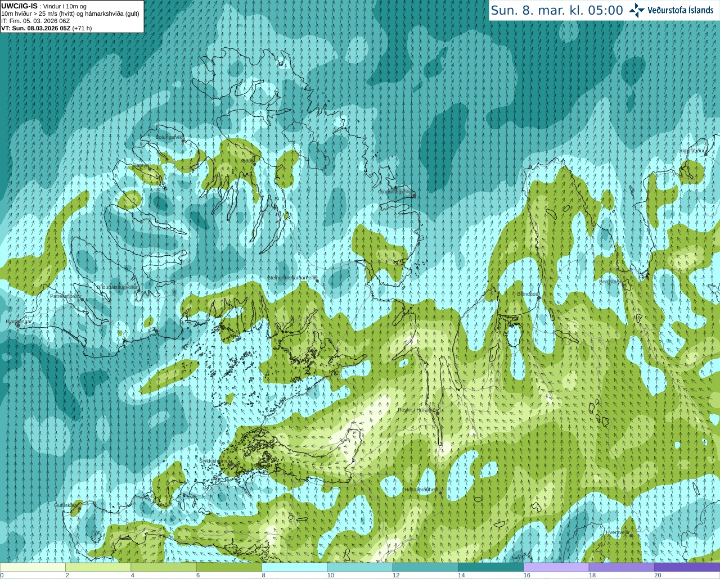Select the Bergstaðir station label
The height and width of the screenshot is (579, 720).
click(x=611, y=282)
